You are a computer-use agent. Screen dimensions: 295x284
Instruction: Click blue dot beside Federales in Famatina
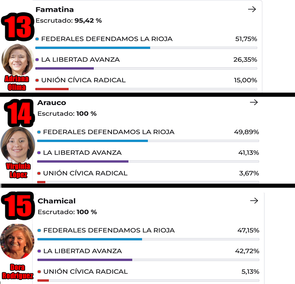tap(37, 39)
